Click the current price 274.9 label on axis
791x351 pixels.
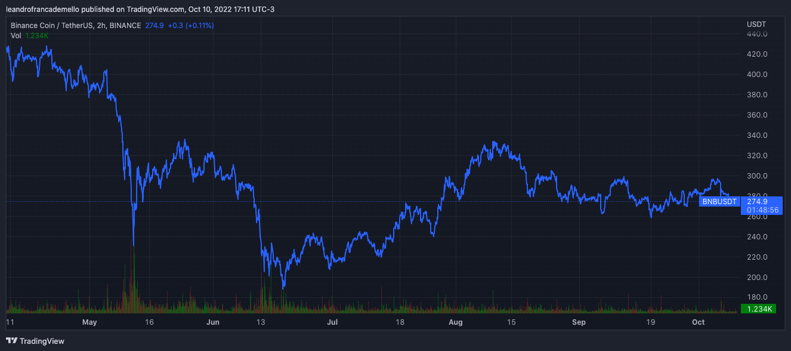click(756, 202)
